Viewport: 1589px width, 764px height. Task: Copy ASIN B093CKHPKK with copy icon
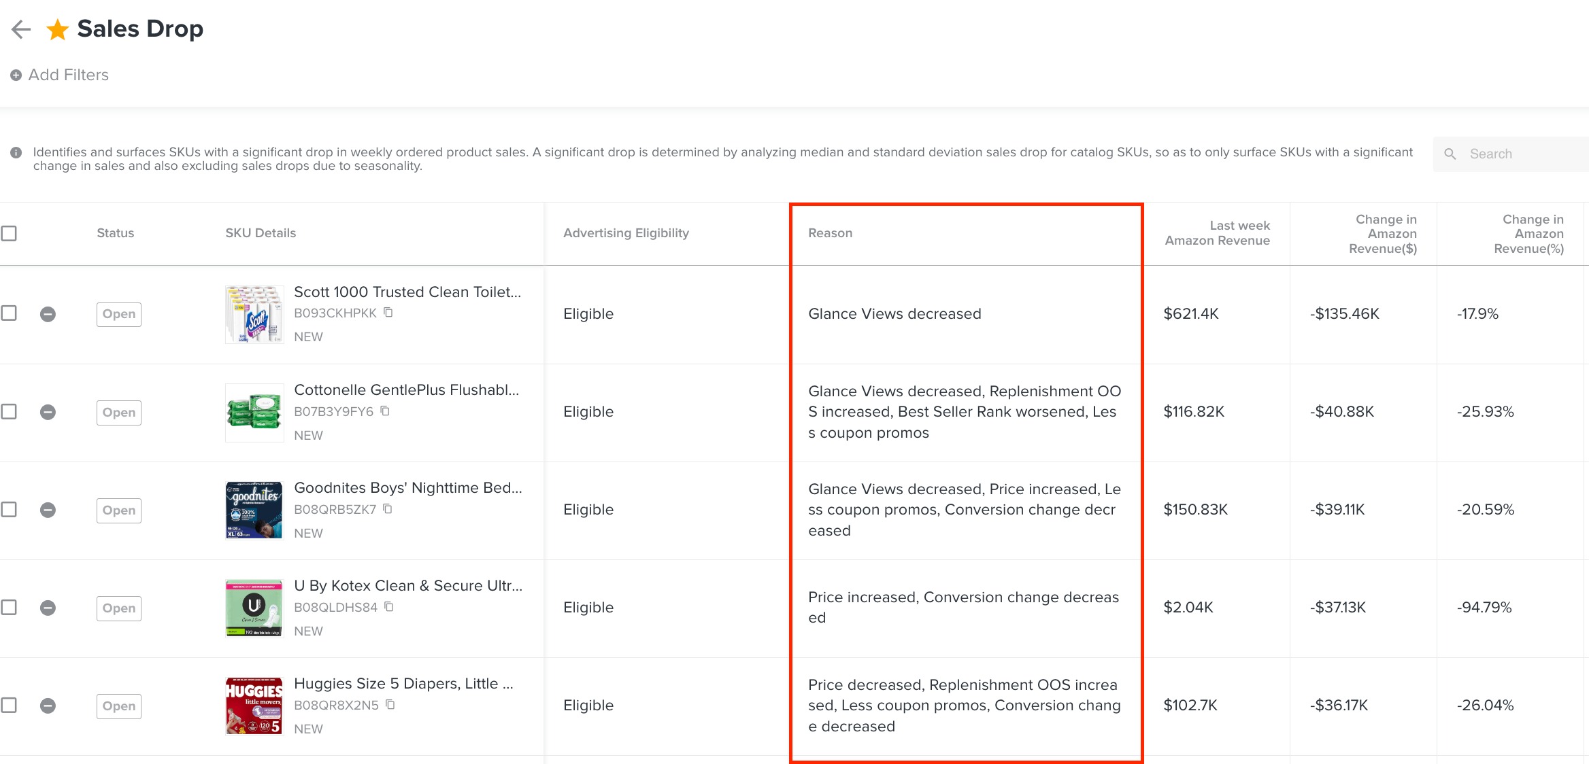click(388, 313)
